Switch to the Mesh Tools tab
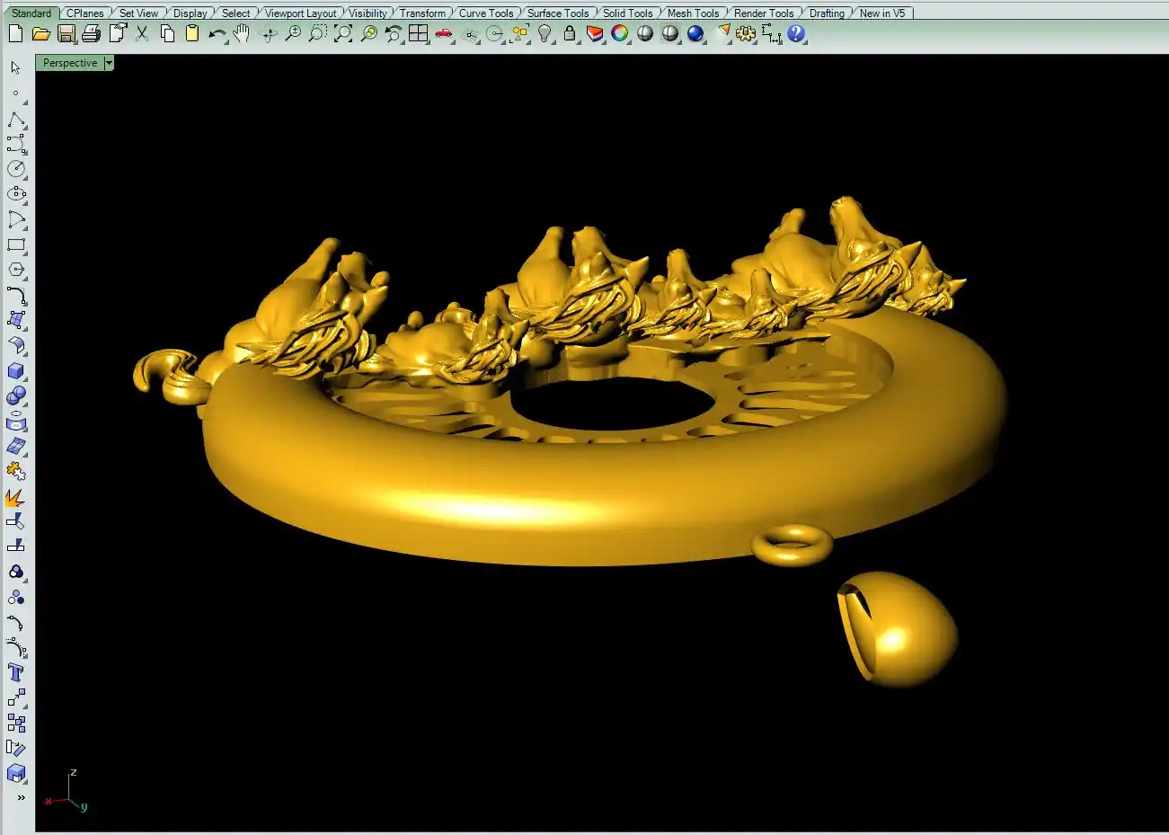 coord(693,13)
